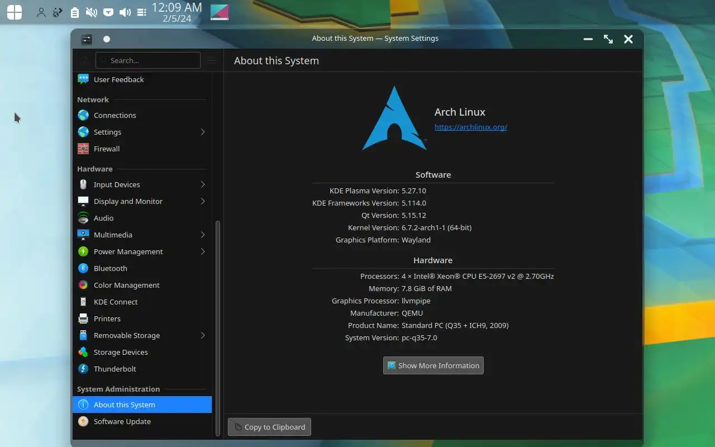
Task: Open the application launcher in the panel
Action: pos(15,12)
